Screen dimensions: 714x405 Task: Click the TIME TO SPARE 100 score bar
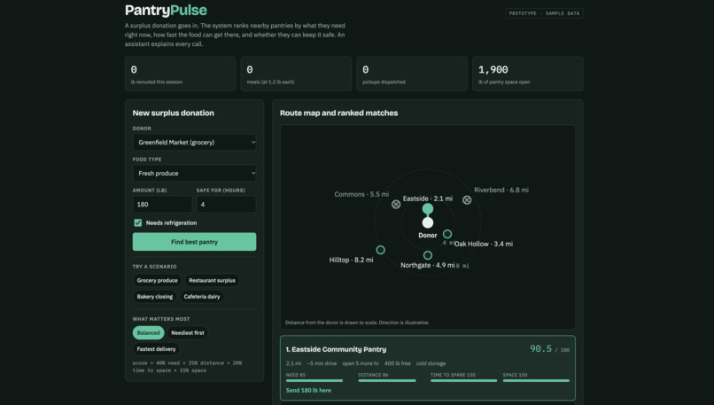point(463,380)
